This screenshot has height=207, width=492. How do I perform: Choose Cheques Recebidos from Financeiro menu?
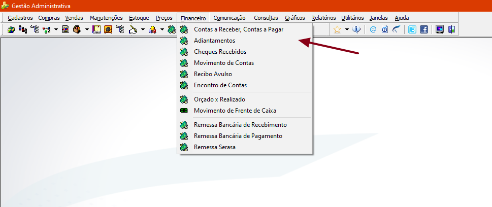coord(245,52)
